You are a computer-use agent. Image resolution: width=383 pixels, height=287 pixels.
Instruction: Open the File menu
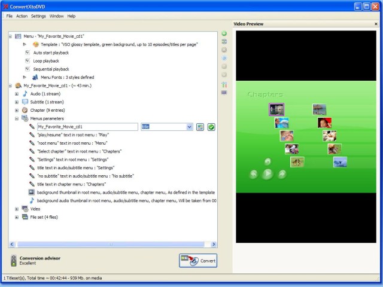coord(10,16)
